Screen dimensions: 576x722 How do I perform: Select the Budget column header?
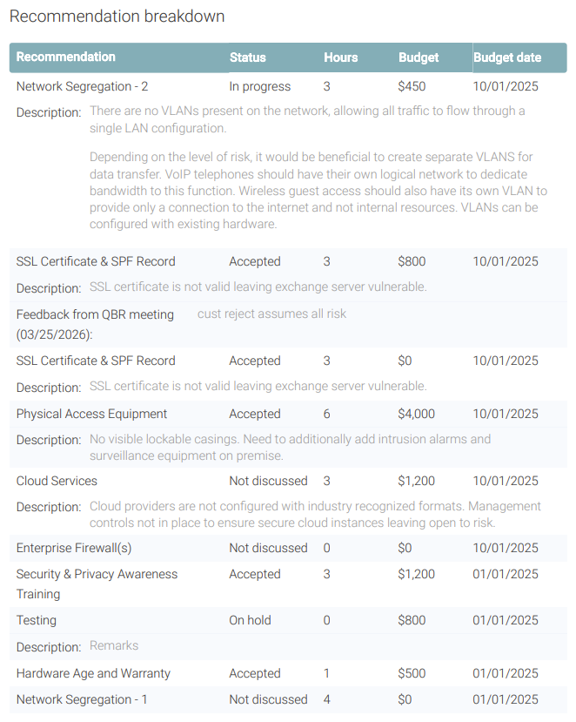coord(419,57)
